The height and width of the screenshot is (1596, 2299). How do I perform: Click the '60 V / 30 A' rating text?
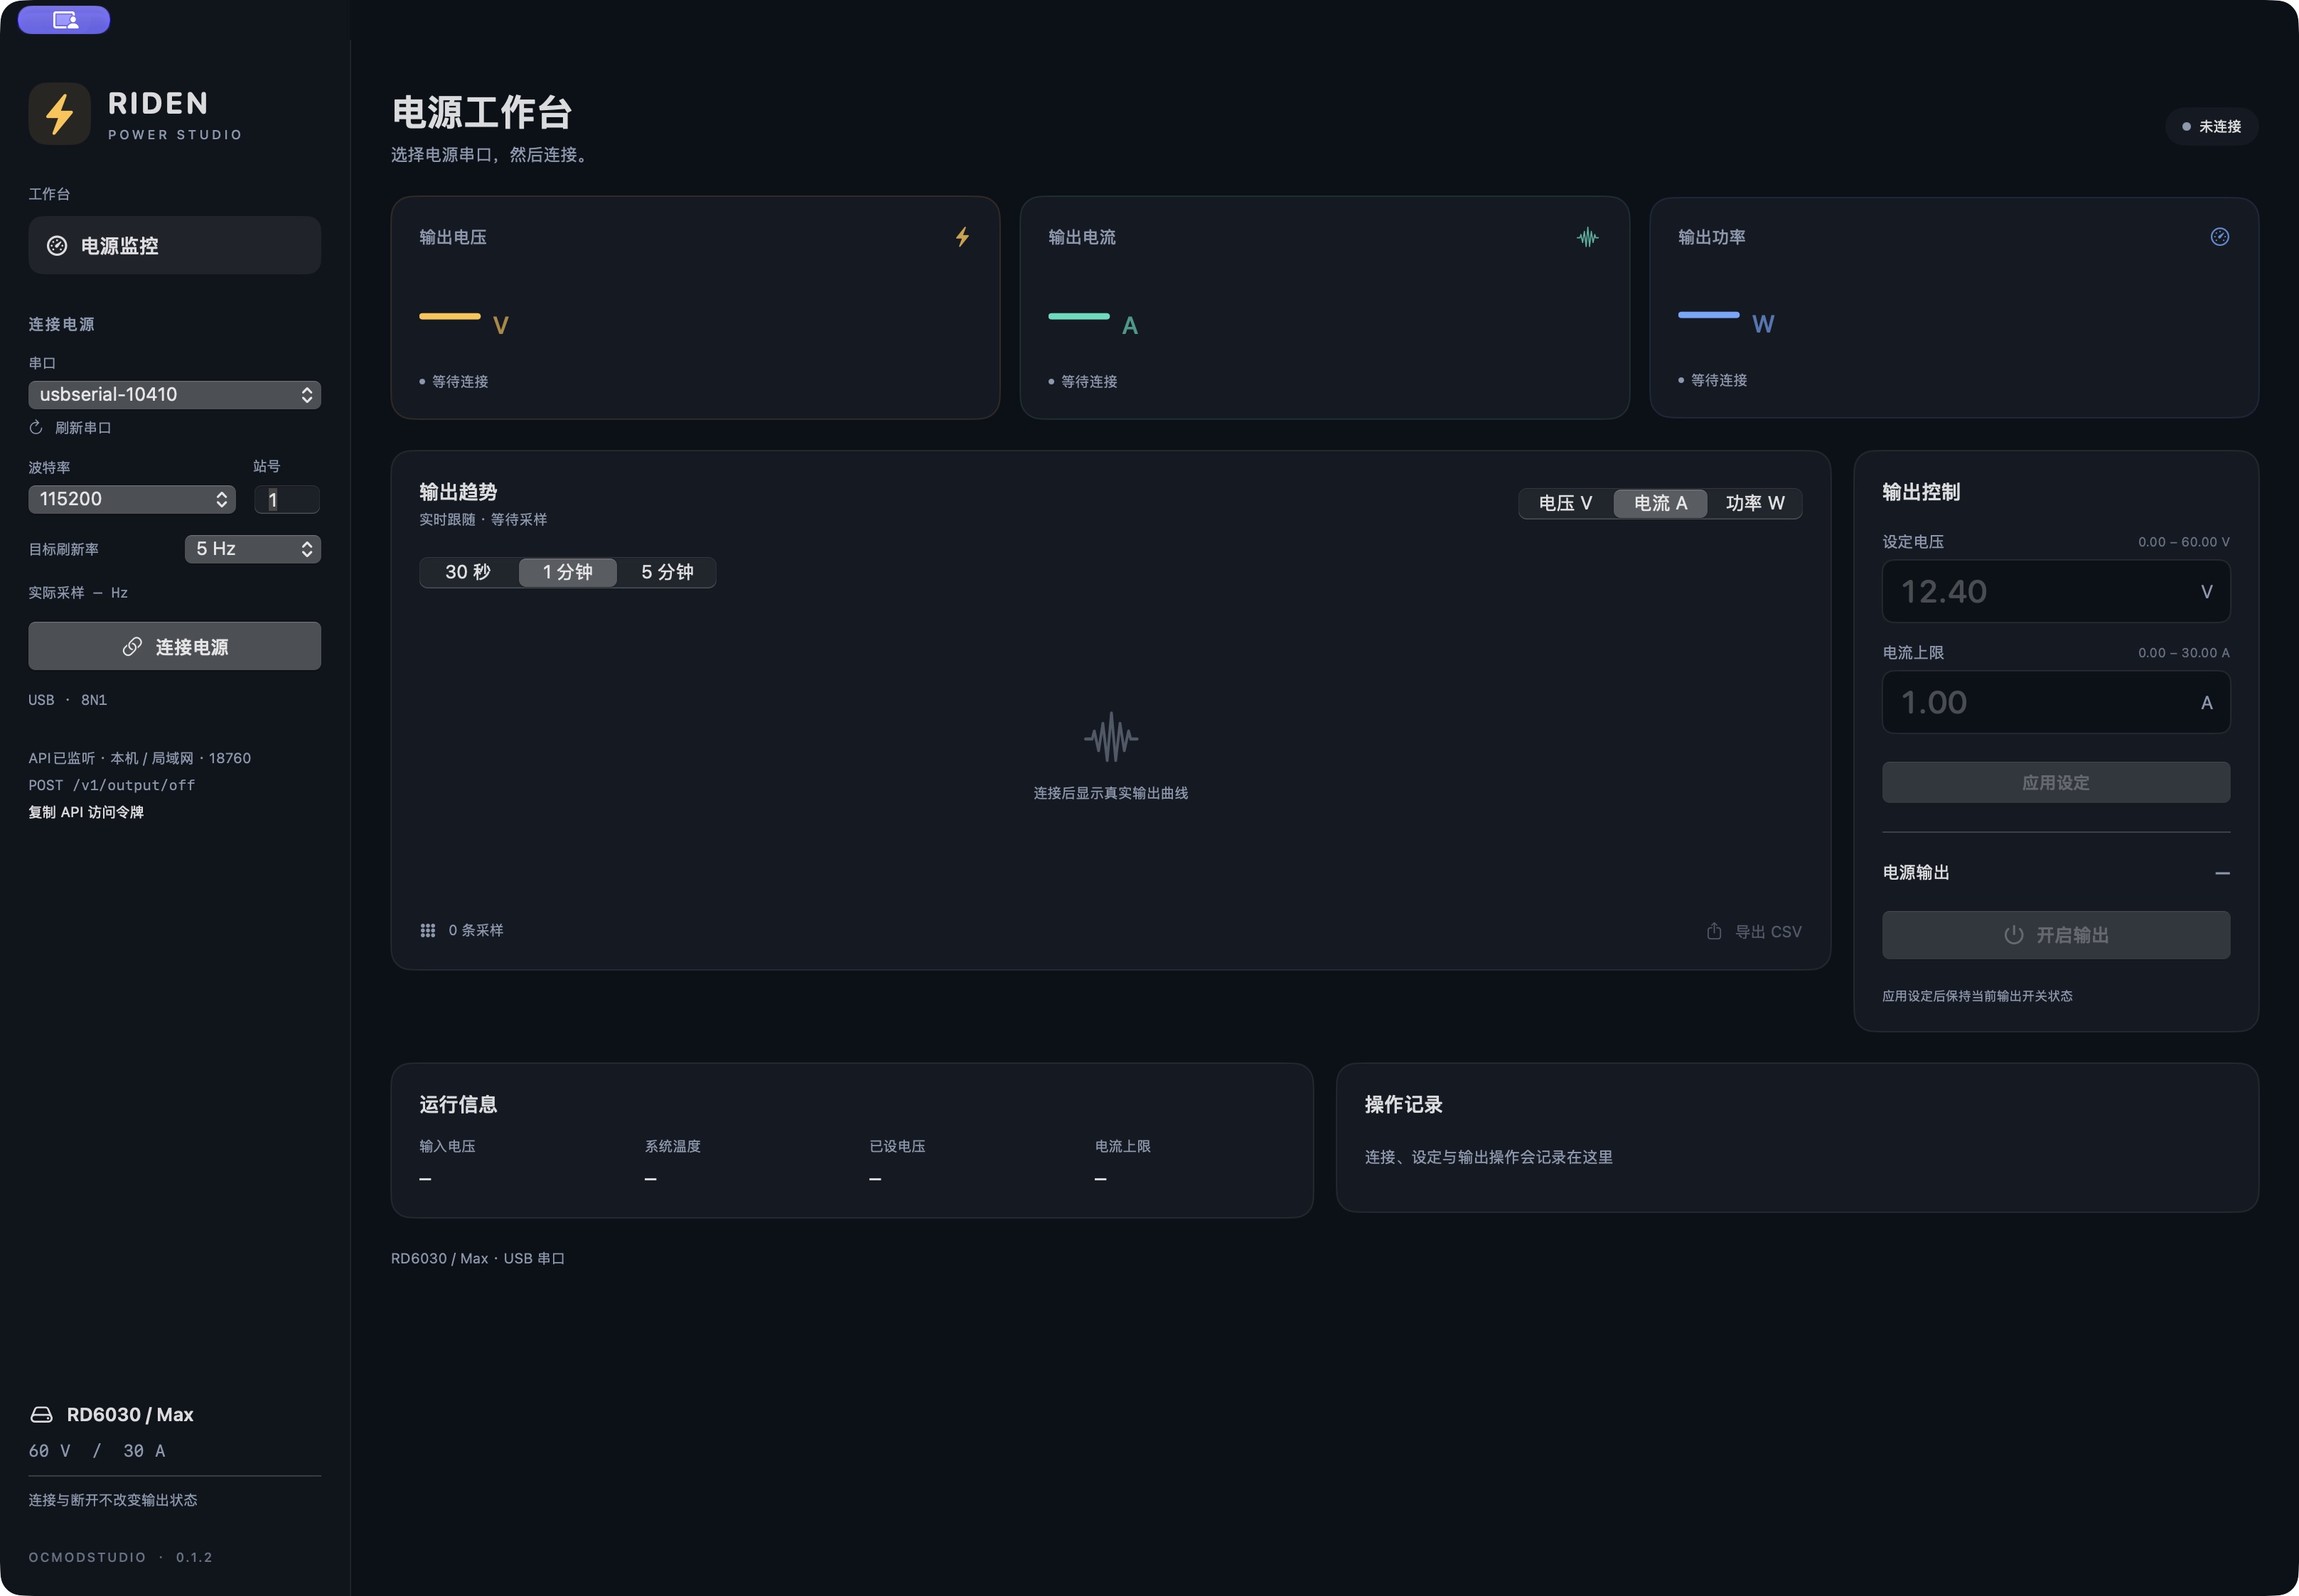pyautogui.click(x=97, y=1451)
